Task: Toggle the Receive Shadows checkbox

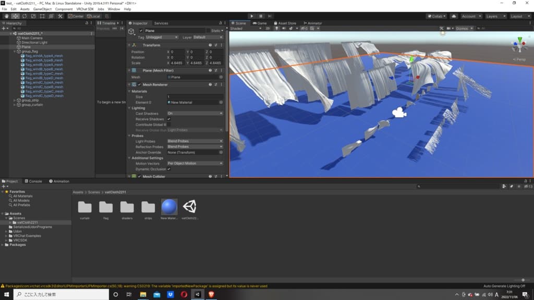Action: pyautogui.click(x=169, y=119)
